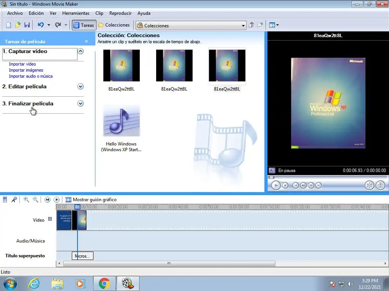Select the Hello Windows audio clip
Viewport: 389px width, 291px height.
point(121,121)
